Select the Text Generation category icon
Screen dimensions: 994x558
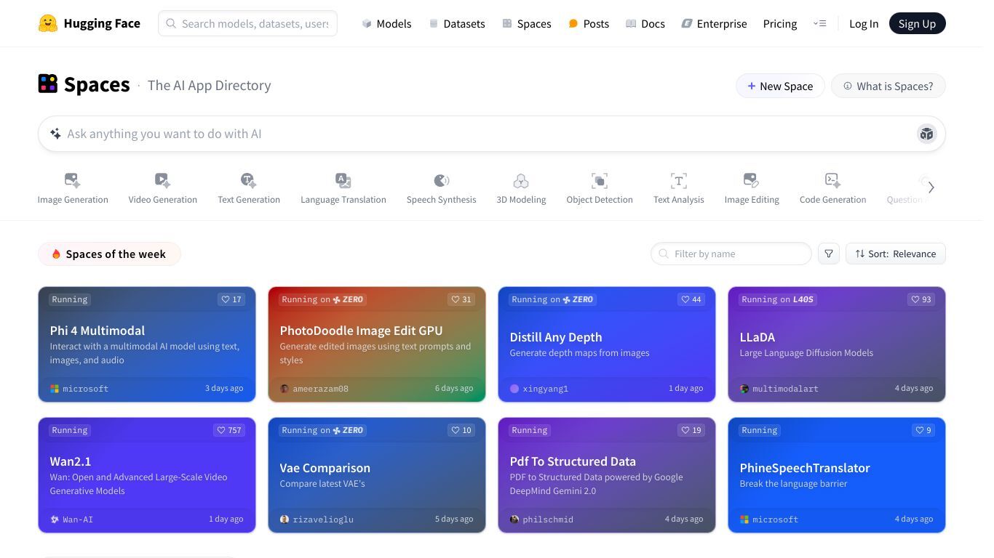click(x=249, y=180)
